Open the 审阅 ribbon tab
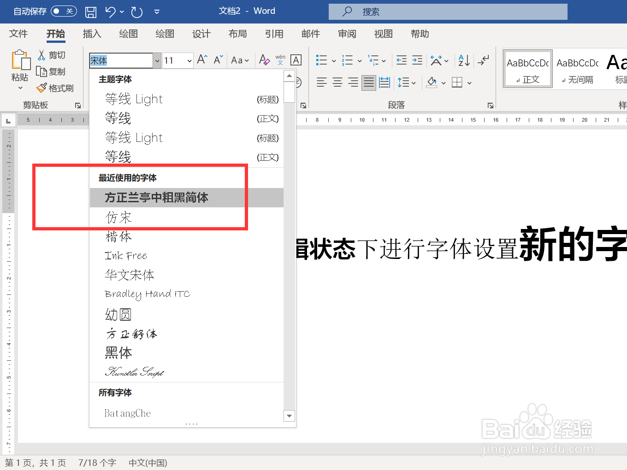This screenshot has height=470, width=627. click(x=347, y=34)
